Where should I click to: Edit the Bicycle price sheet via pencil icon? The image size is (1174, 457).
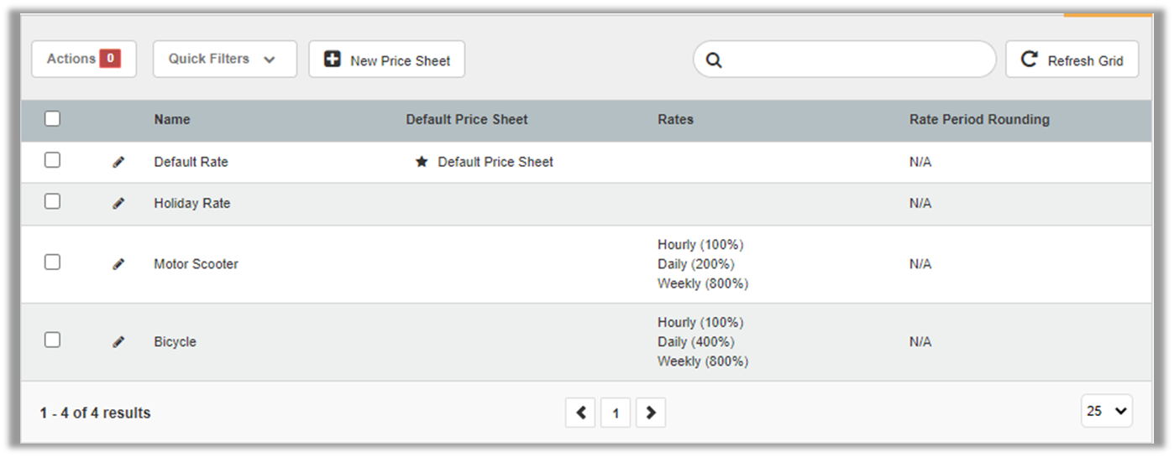pos(118,342)
